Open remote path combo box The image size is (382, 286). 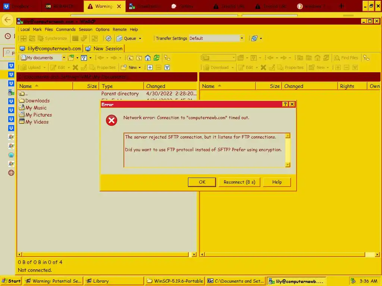coord(219,58)
